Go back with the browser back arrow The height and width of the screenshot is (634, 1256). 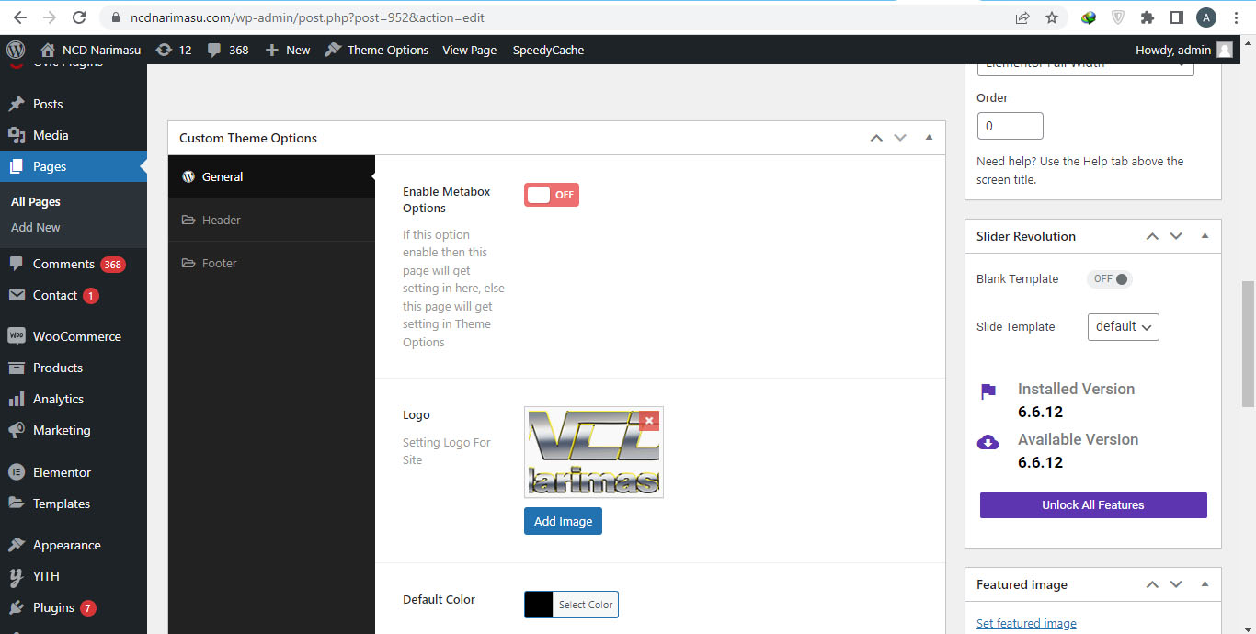click(20, 17)
